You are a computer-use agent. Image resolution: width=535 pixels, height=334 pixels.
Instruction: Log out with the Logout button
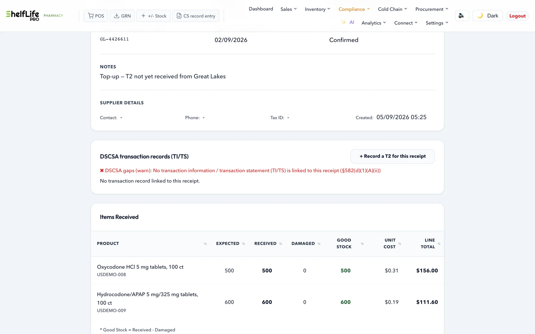point(517,16)
